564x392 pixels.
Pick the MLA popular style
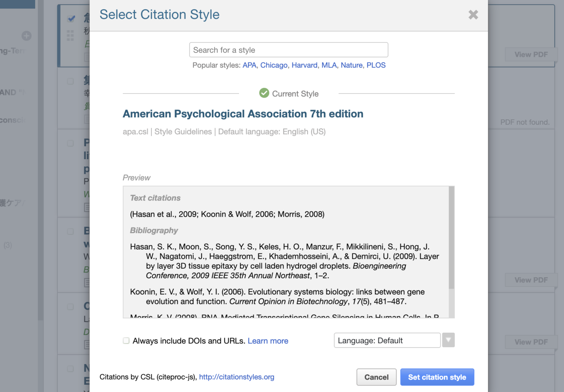[x=329, y=65]
